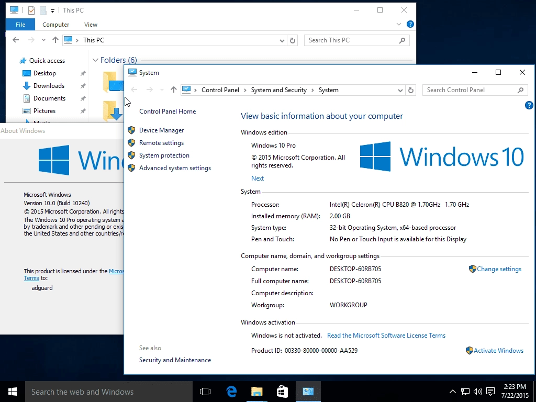Open Security and Maintenance link
This screenshot has height=402, width=536.
pos(175,360)
